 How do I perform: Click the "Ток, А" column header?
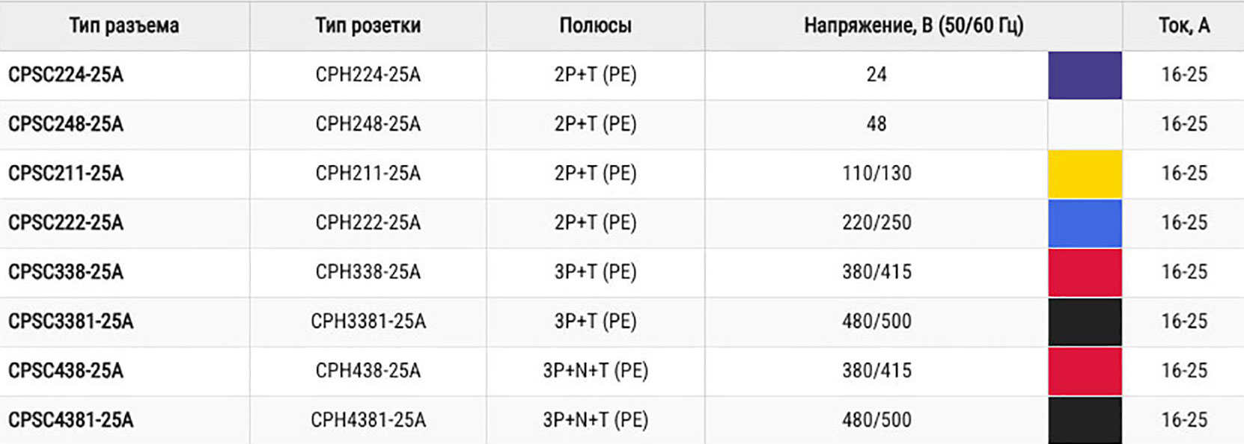(1183, 25)
